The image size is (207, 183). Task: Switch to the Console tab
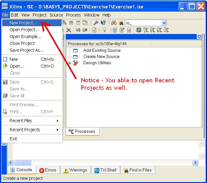tap(22, 170)
